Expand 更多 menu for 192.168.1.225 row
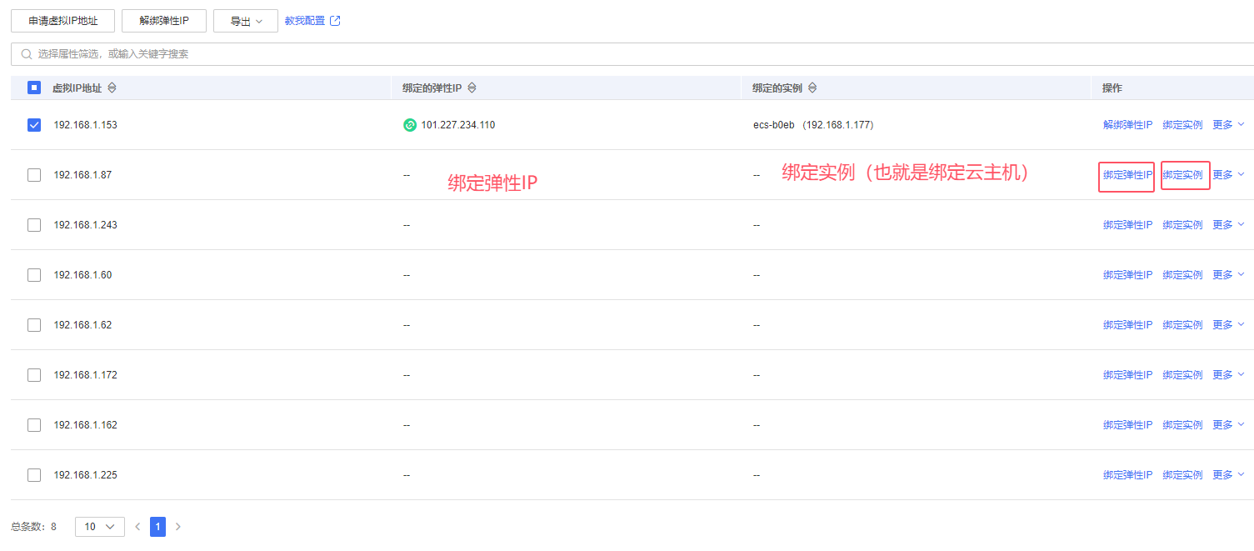 1228,475
